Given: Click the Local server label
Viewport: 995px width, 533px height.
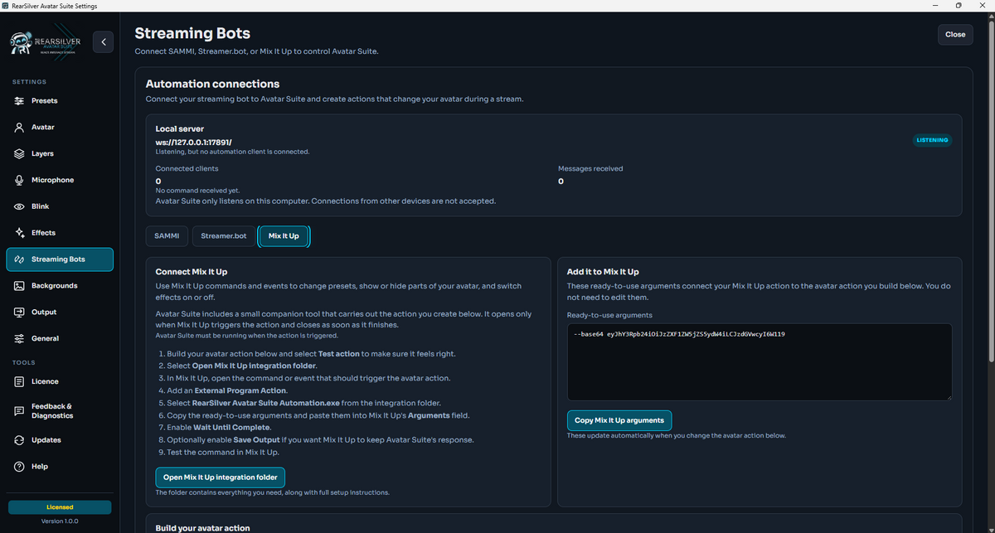Looking at the screenshot, I should [x=180, y=128].
